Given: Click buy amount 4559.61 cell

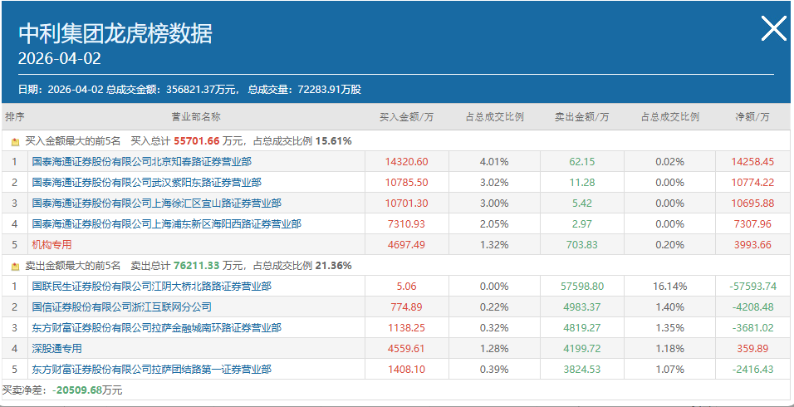Looking at the screenshot, I should tap(407, 349).
